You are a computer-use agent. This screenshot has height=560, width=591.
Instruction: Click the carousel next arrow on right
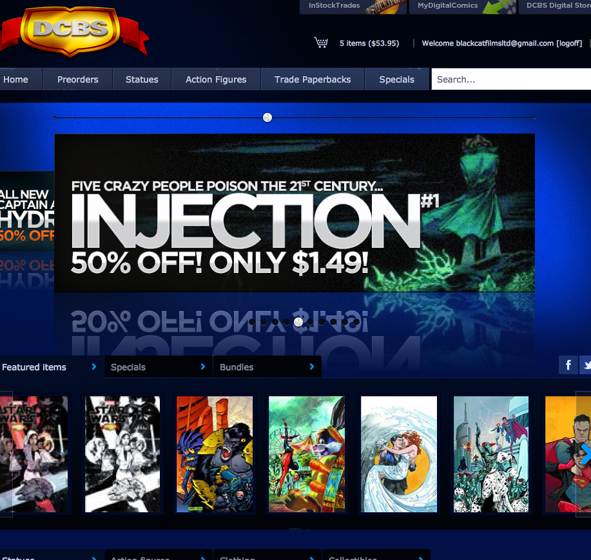tap(585, 454)
